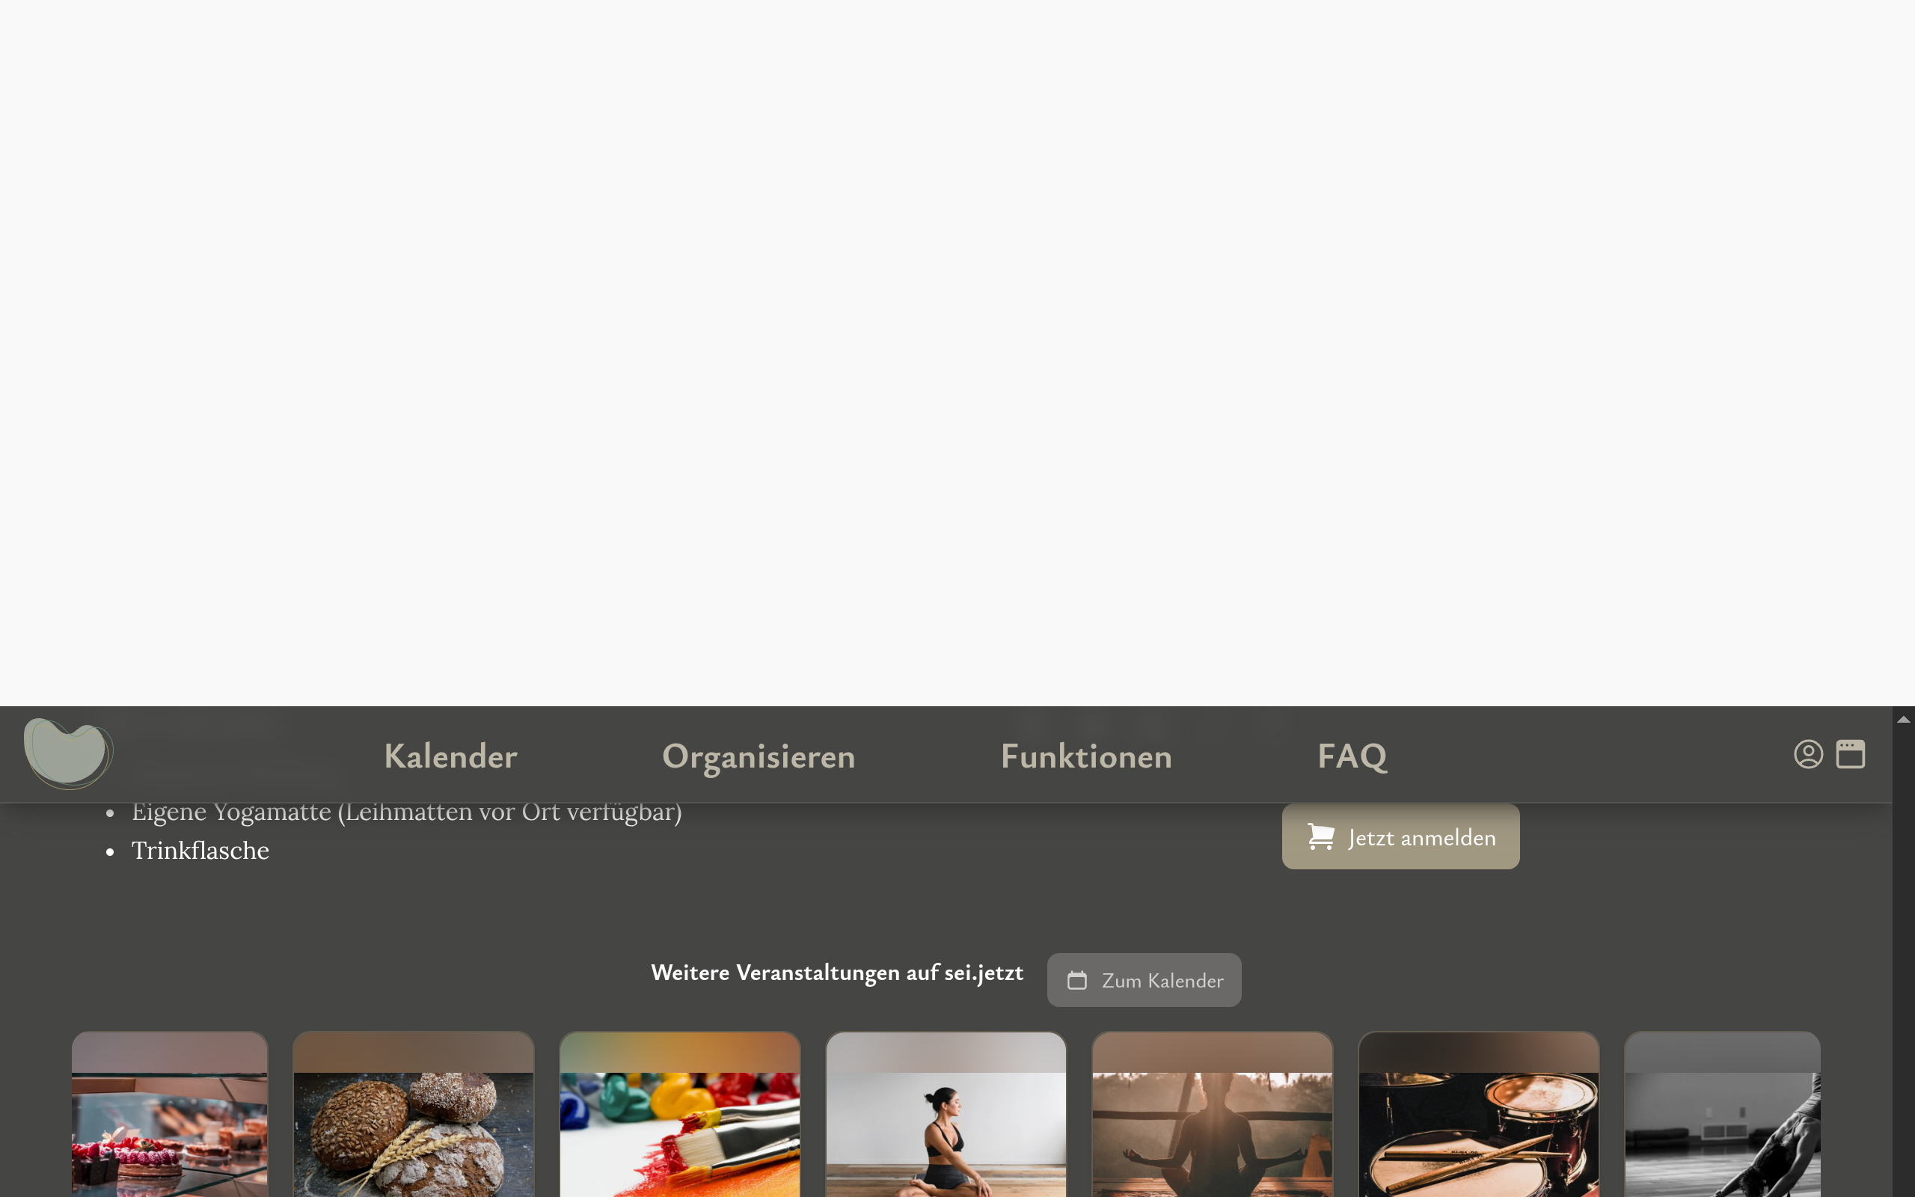This screenshot has width=1915, height=1197.
Task: Click the Jetzt anmelden button
Action: (1400, 837)
